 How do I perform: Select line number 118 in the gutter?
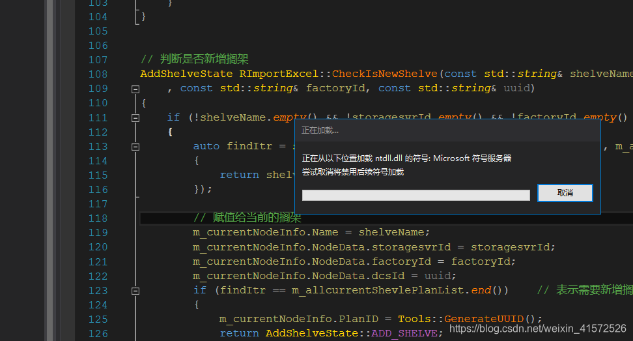click(98, 218)
